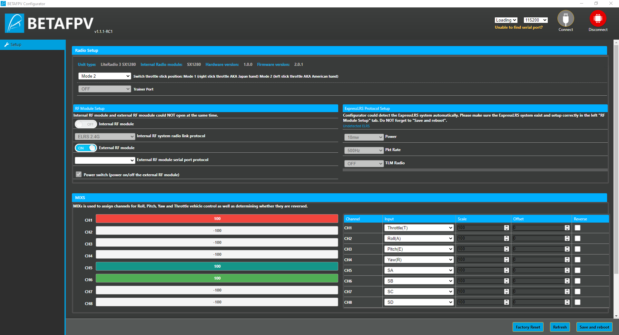Screen dimensions: 619x335
Task: Open the 'Unable to find serial port?' link
Action: [x=518, y=27]
